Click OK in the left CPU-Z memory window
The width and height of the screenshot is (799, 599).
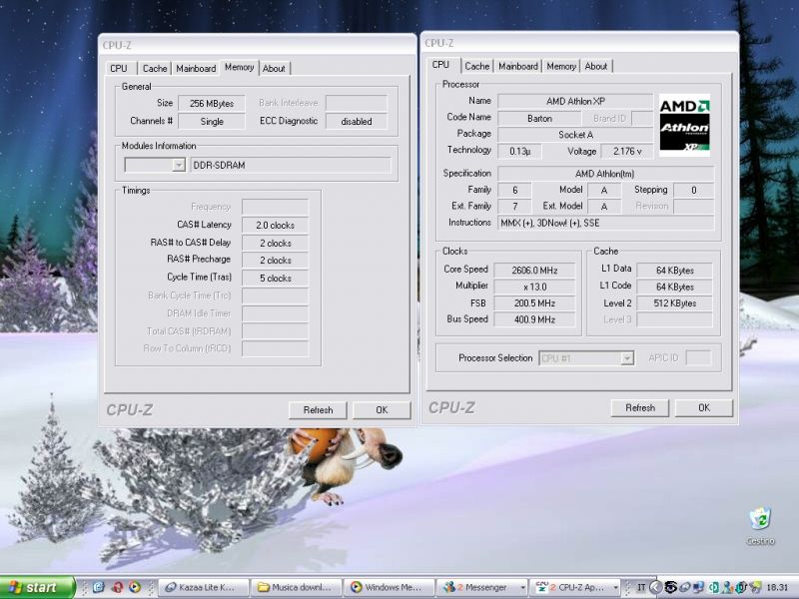[x=382, y=410]
